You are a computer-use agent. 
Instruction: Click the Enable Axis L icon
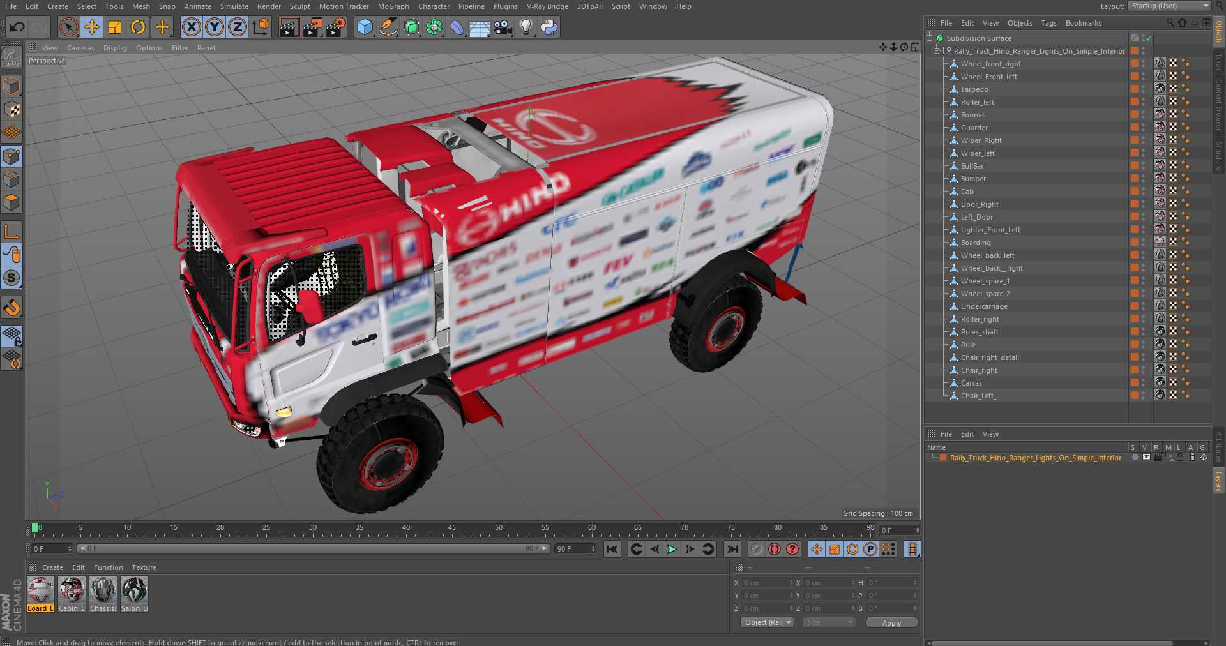pyautogui.click(x=11, y=231)
